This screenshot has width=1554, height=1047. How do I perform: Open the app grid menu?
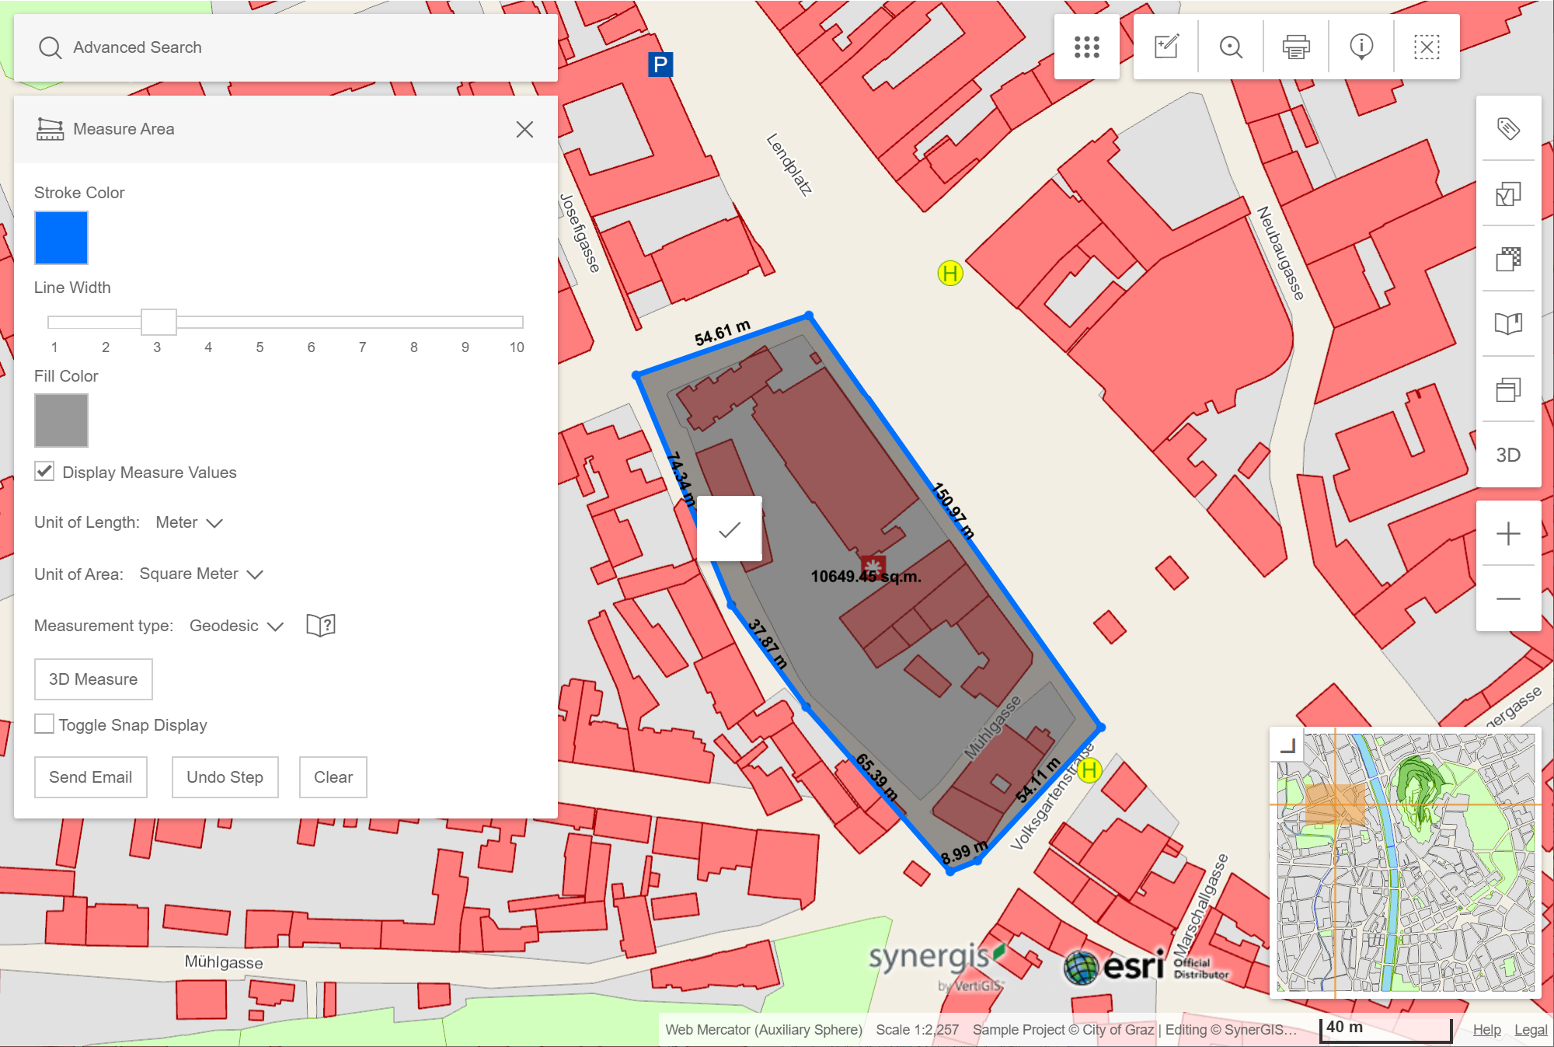(1086, 47)
